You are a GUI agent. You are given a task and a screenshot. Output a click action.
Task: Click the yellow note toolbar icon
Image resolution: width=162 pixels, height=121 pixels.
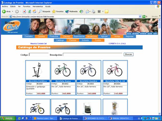tap(107, 11)
